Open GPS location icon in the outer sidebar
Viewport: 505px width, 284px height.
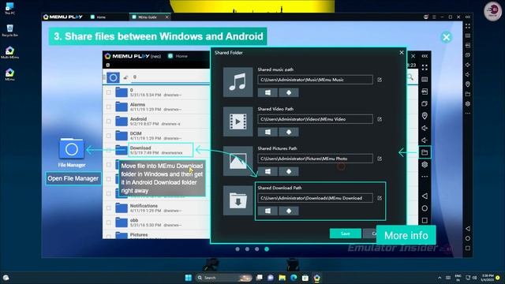pyautogui.click(x=468, y=84)
